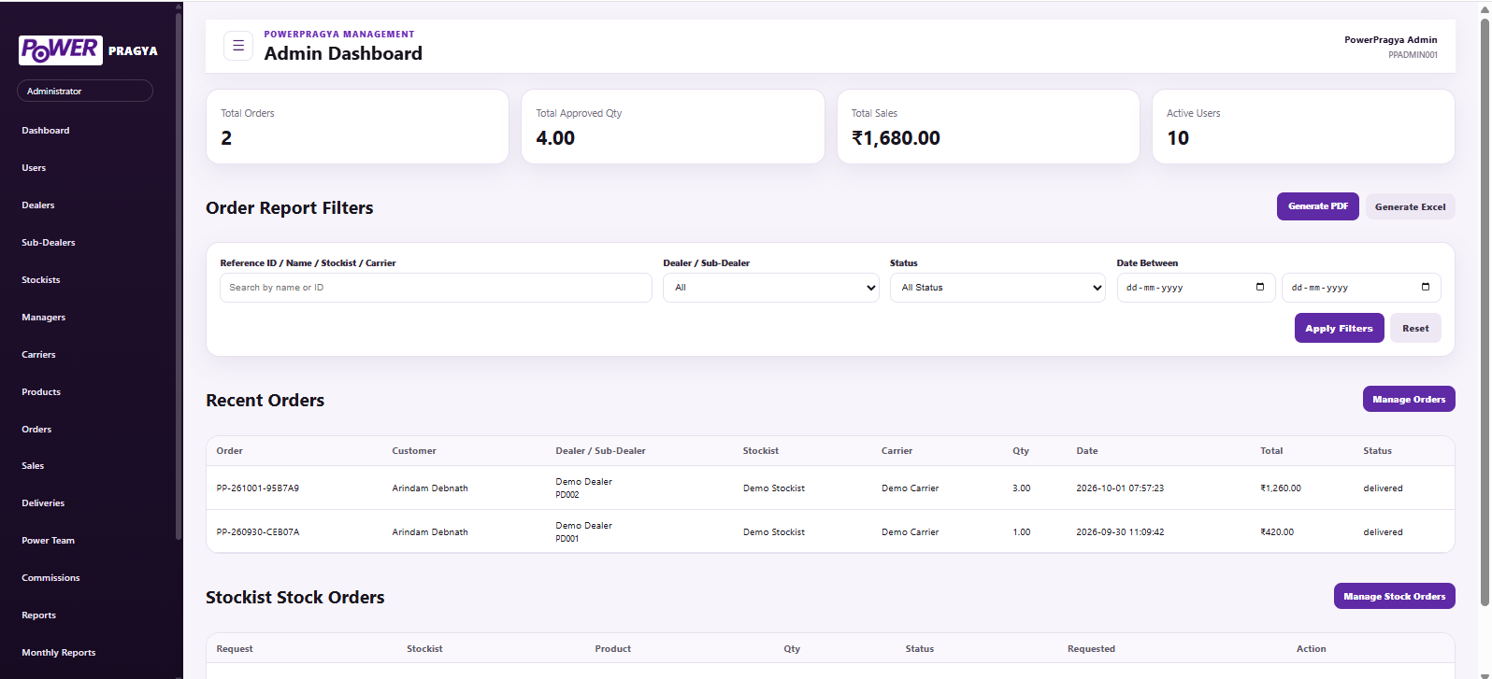Click order ID PP-260930-CEB07A
The width and height of the screenshot is (1492, 679).
coord(258,532)
